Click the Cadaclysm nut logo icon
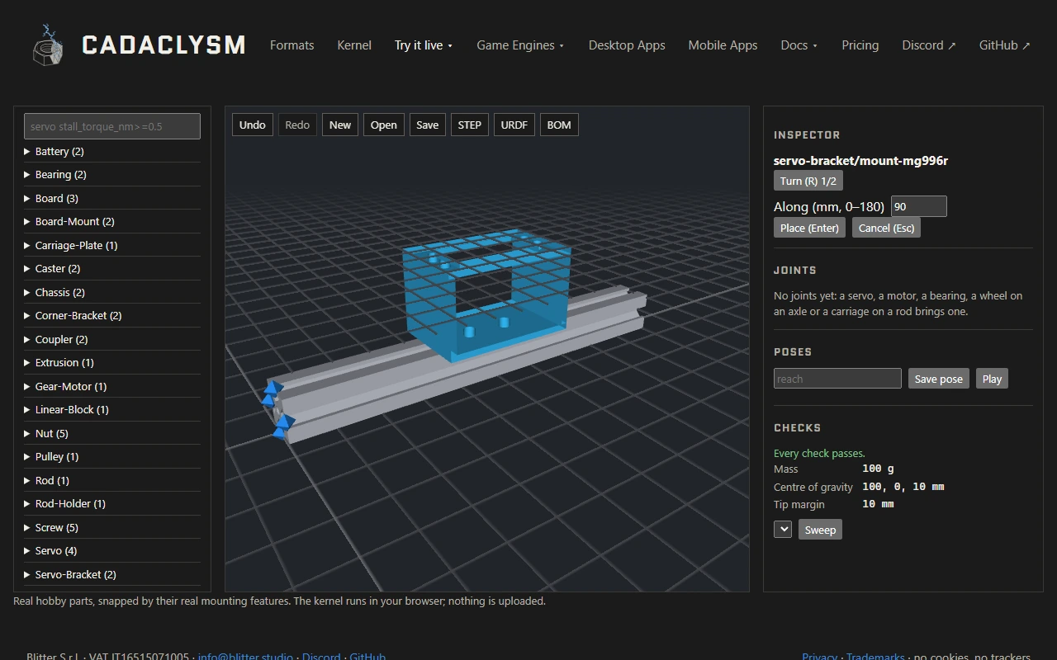Viewport: 1057px width, 660px height. tap(48, 45)
